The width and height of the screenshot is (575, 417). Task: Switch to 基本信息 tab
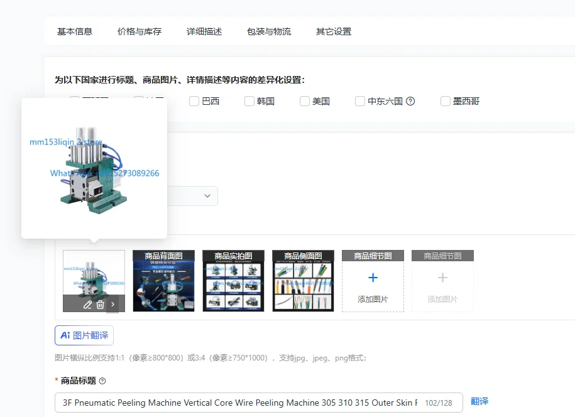pyautogui.click(x=75, y=31)
